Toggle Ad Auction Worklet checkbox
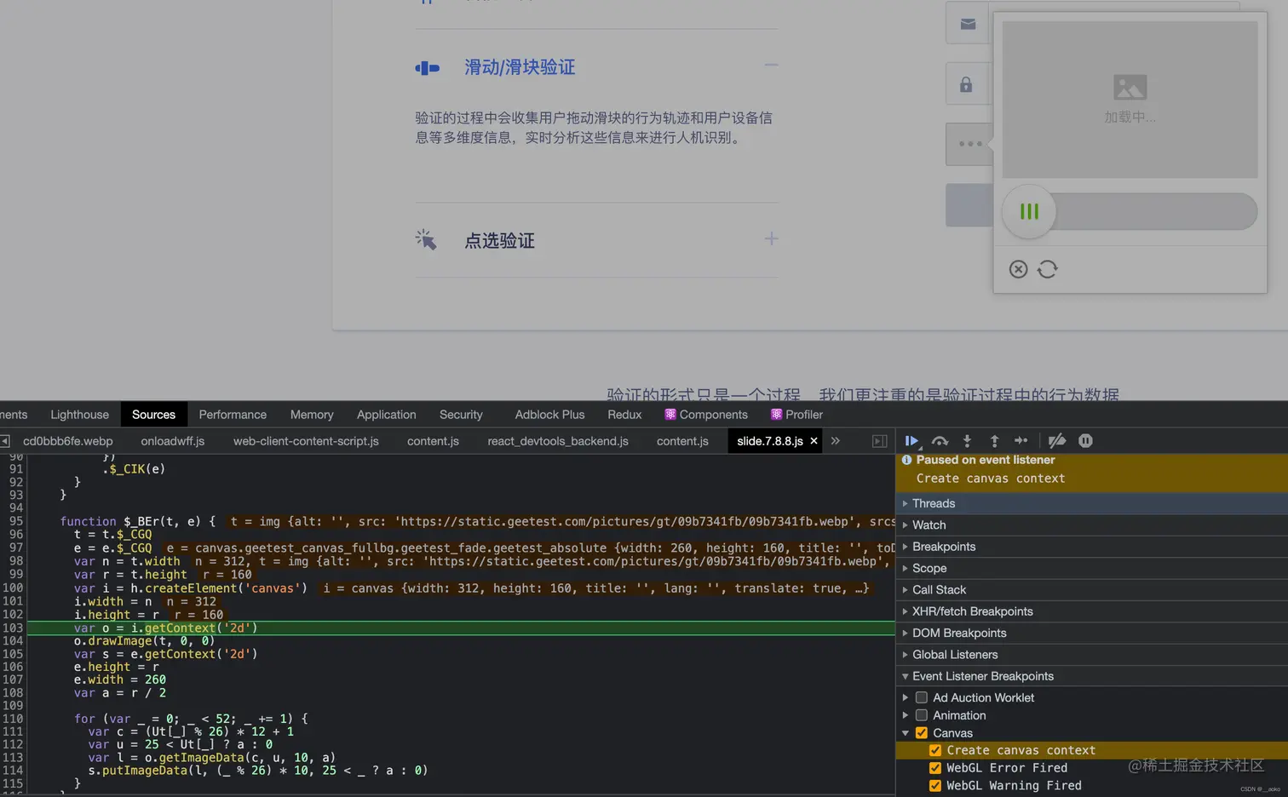 click(x=921, y=697)
